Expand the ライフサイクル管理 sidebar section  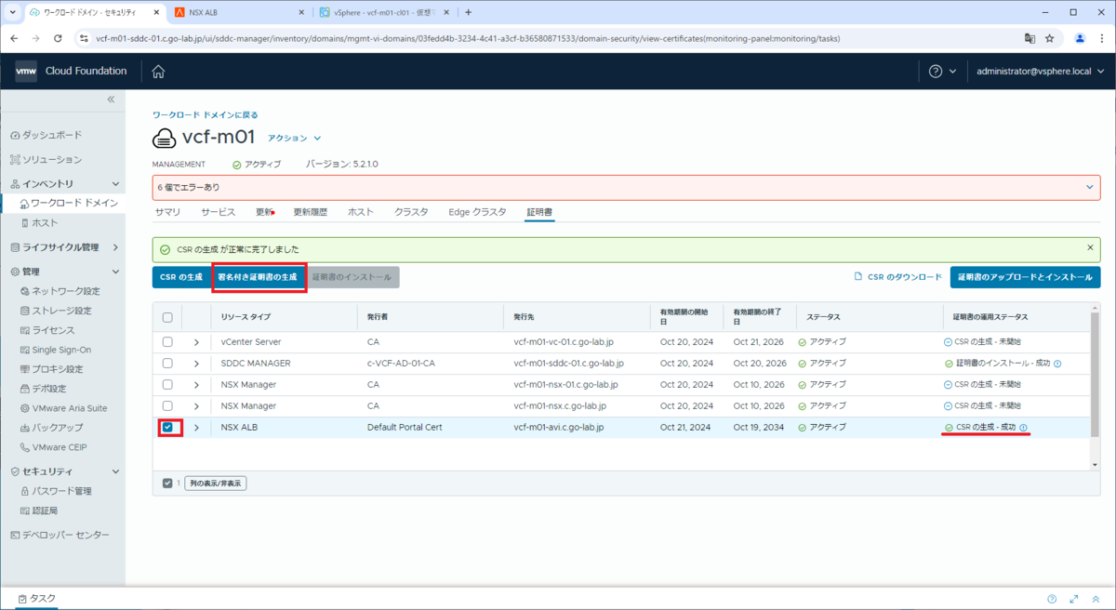[115, 247]
